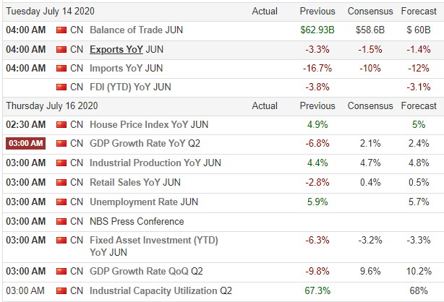The height and width of the screenshot is (302, 444).
Task: Click China flag beside House Price Index YoY
Action: point(61,124)
